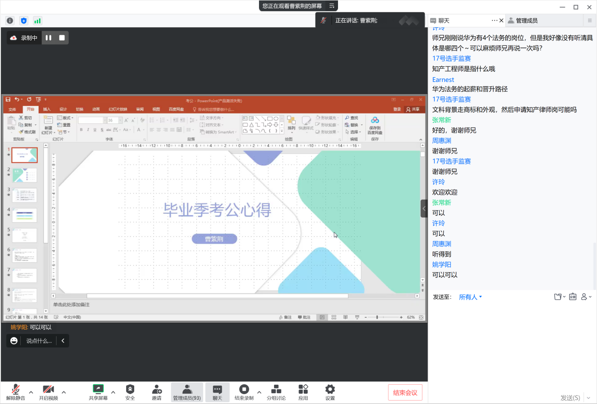
Task: Expand audio options arrow beside 解除静音
Action: pos(31,392)
